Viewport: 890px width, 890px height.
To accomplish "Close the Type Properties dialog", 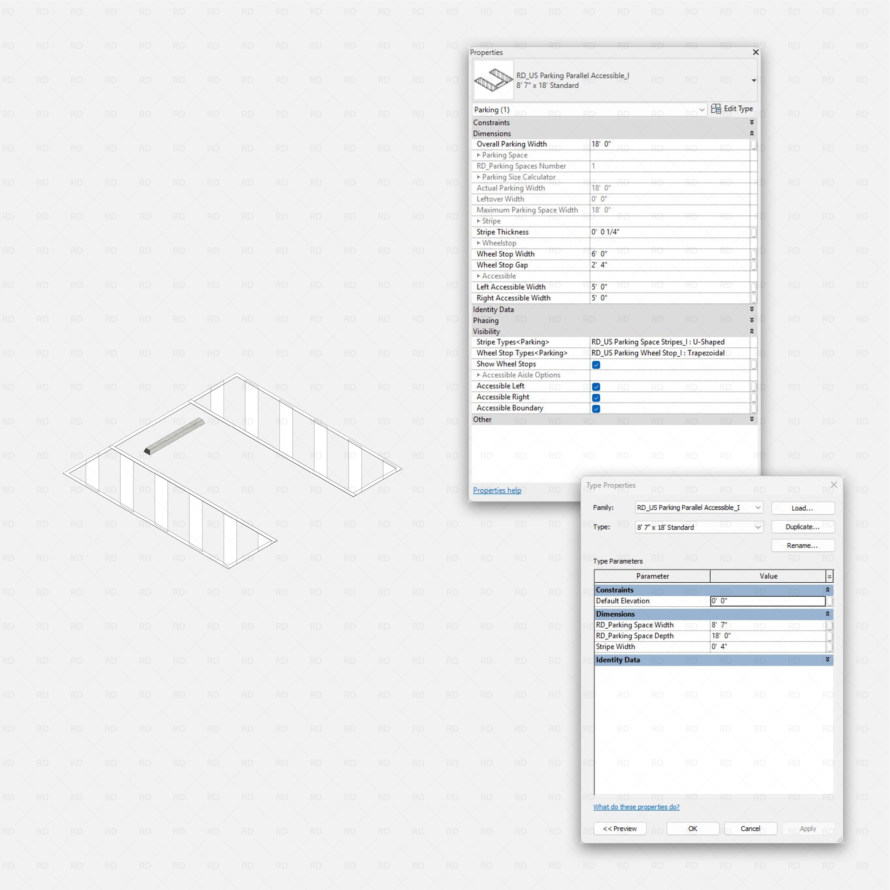I will click(x=834, y=484).
